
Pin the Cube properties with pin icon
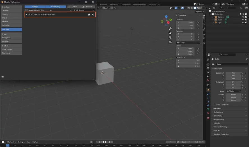[246, 59]
